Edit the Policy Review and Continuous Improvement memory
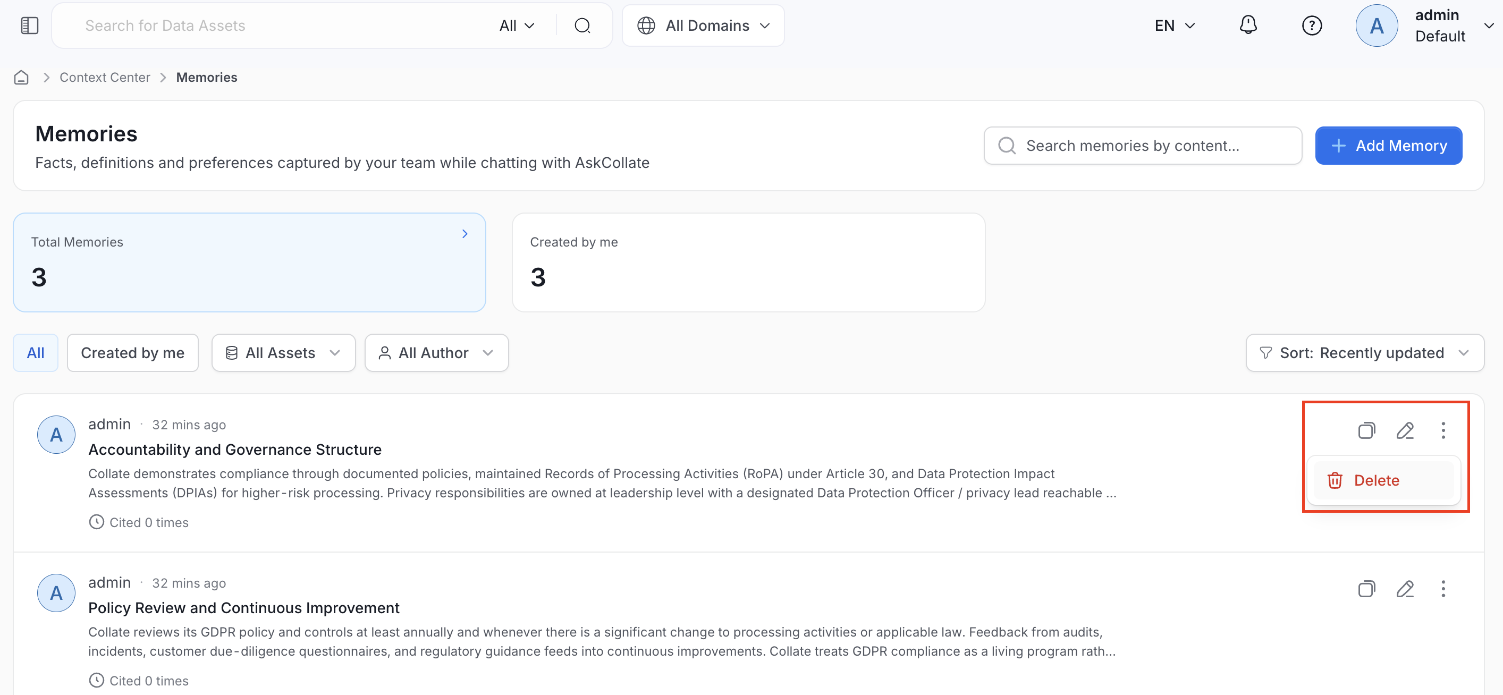Image resolution: width=1503 pixels, height=695 pixels. click(x=1405, y=589)
